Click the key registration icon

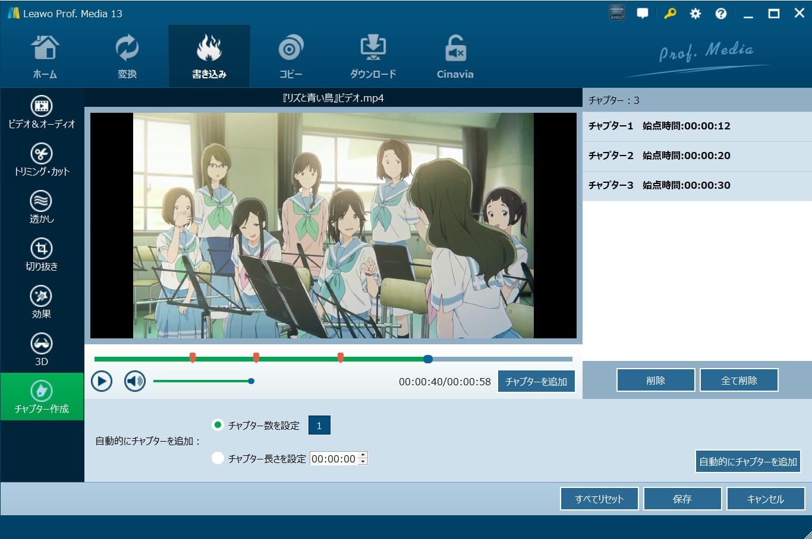[670, 13]
